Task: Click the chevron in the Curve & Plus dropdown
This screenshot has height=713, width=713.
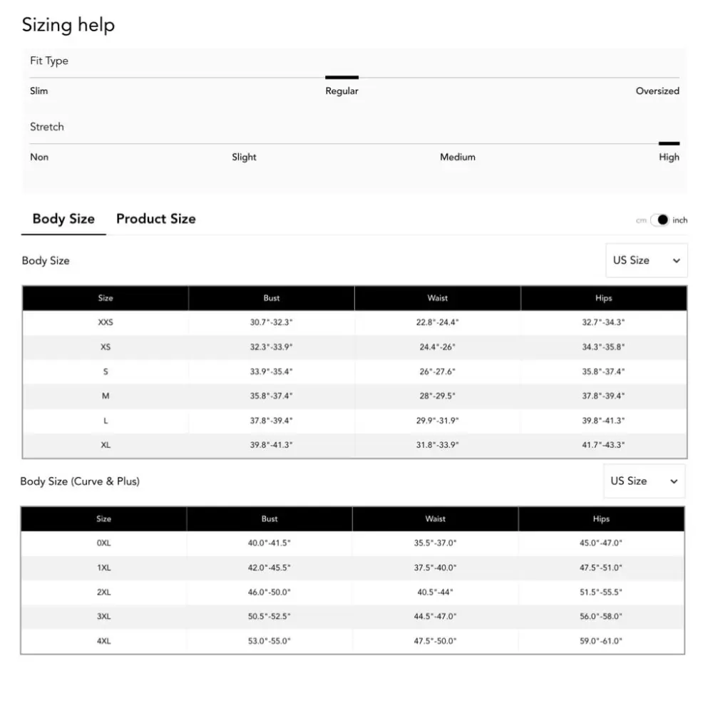Action: pos(674,481)
